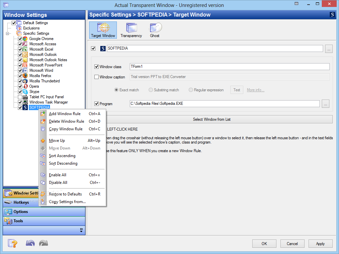Screen dimensions: 339x254
Task: Open the Transparency settings page
Action: [x=131, y=30]
